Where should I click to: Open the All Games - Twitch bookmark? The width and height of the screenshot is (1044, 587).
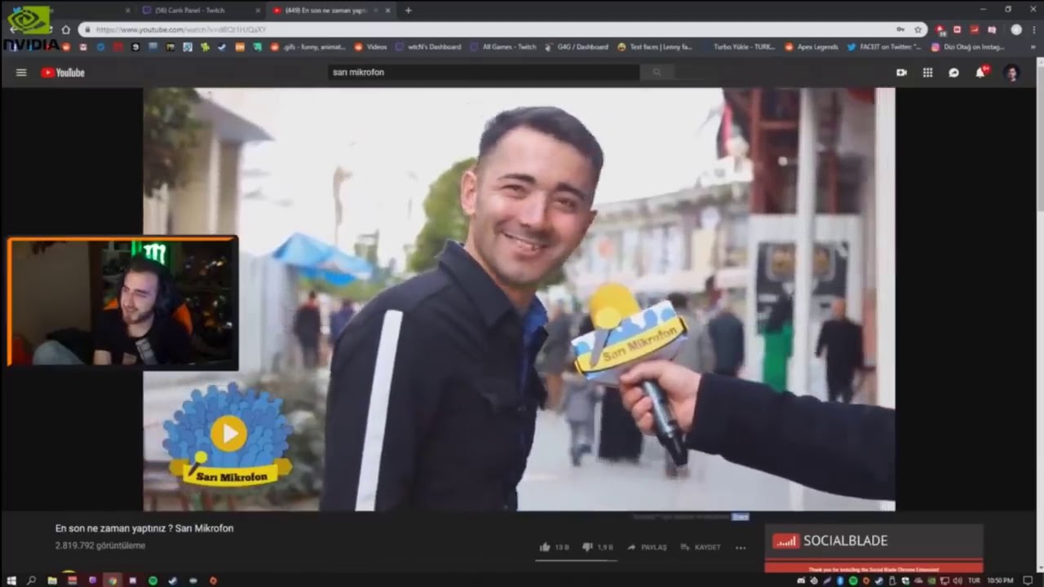pos(503,46)
